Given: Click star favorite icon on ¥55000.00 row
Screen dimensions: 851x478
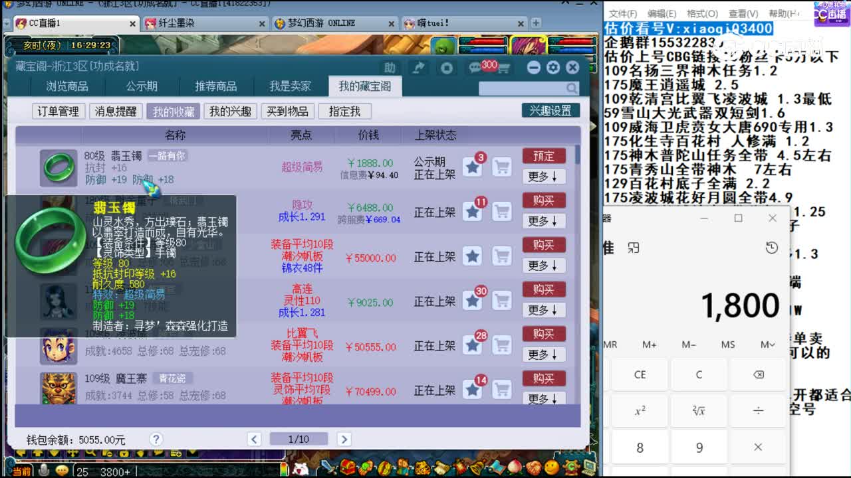Looking at the screenshot, I should 473,256.
